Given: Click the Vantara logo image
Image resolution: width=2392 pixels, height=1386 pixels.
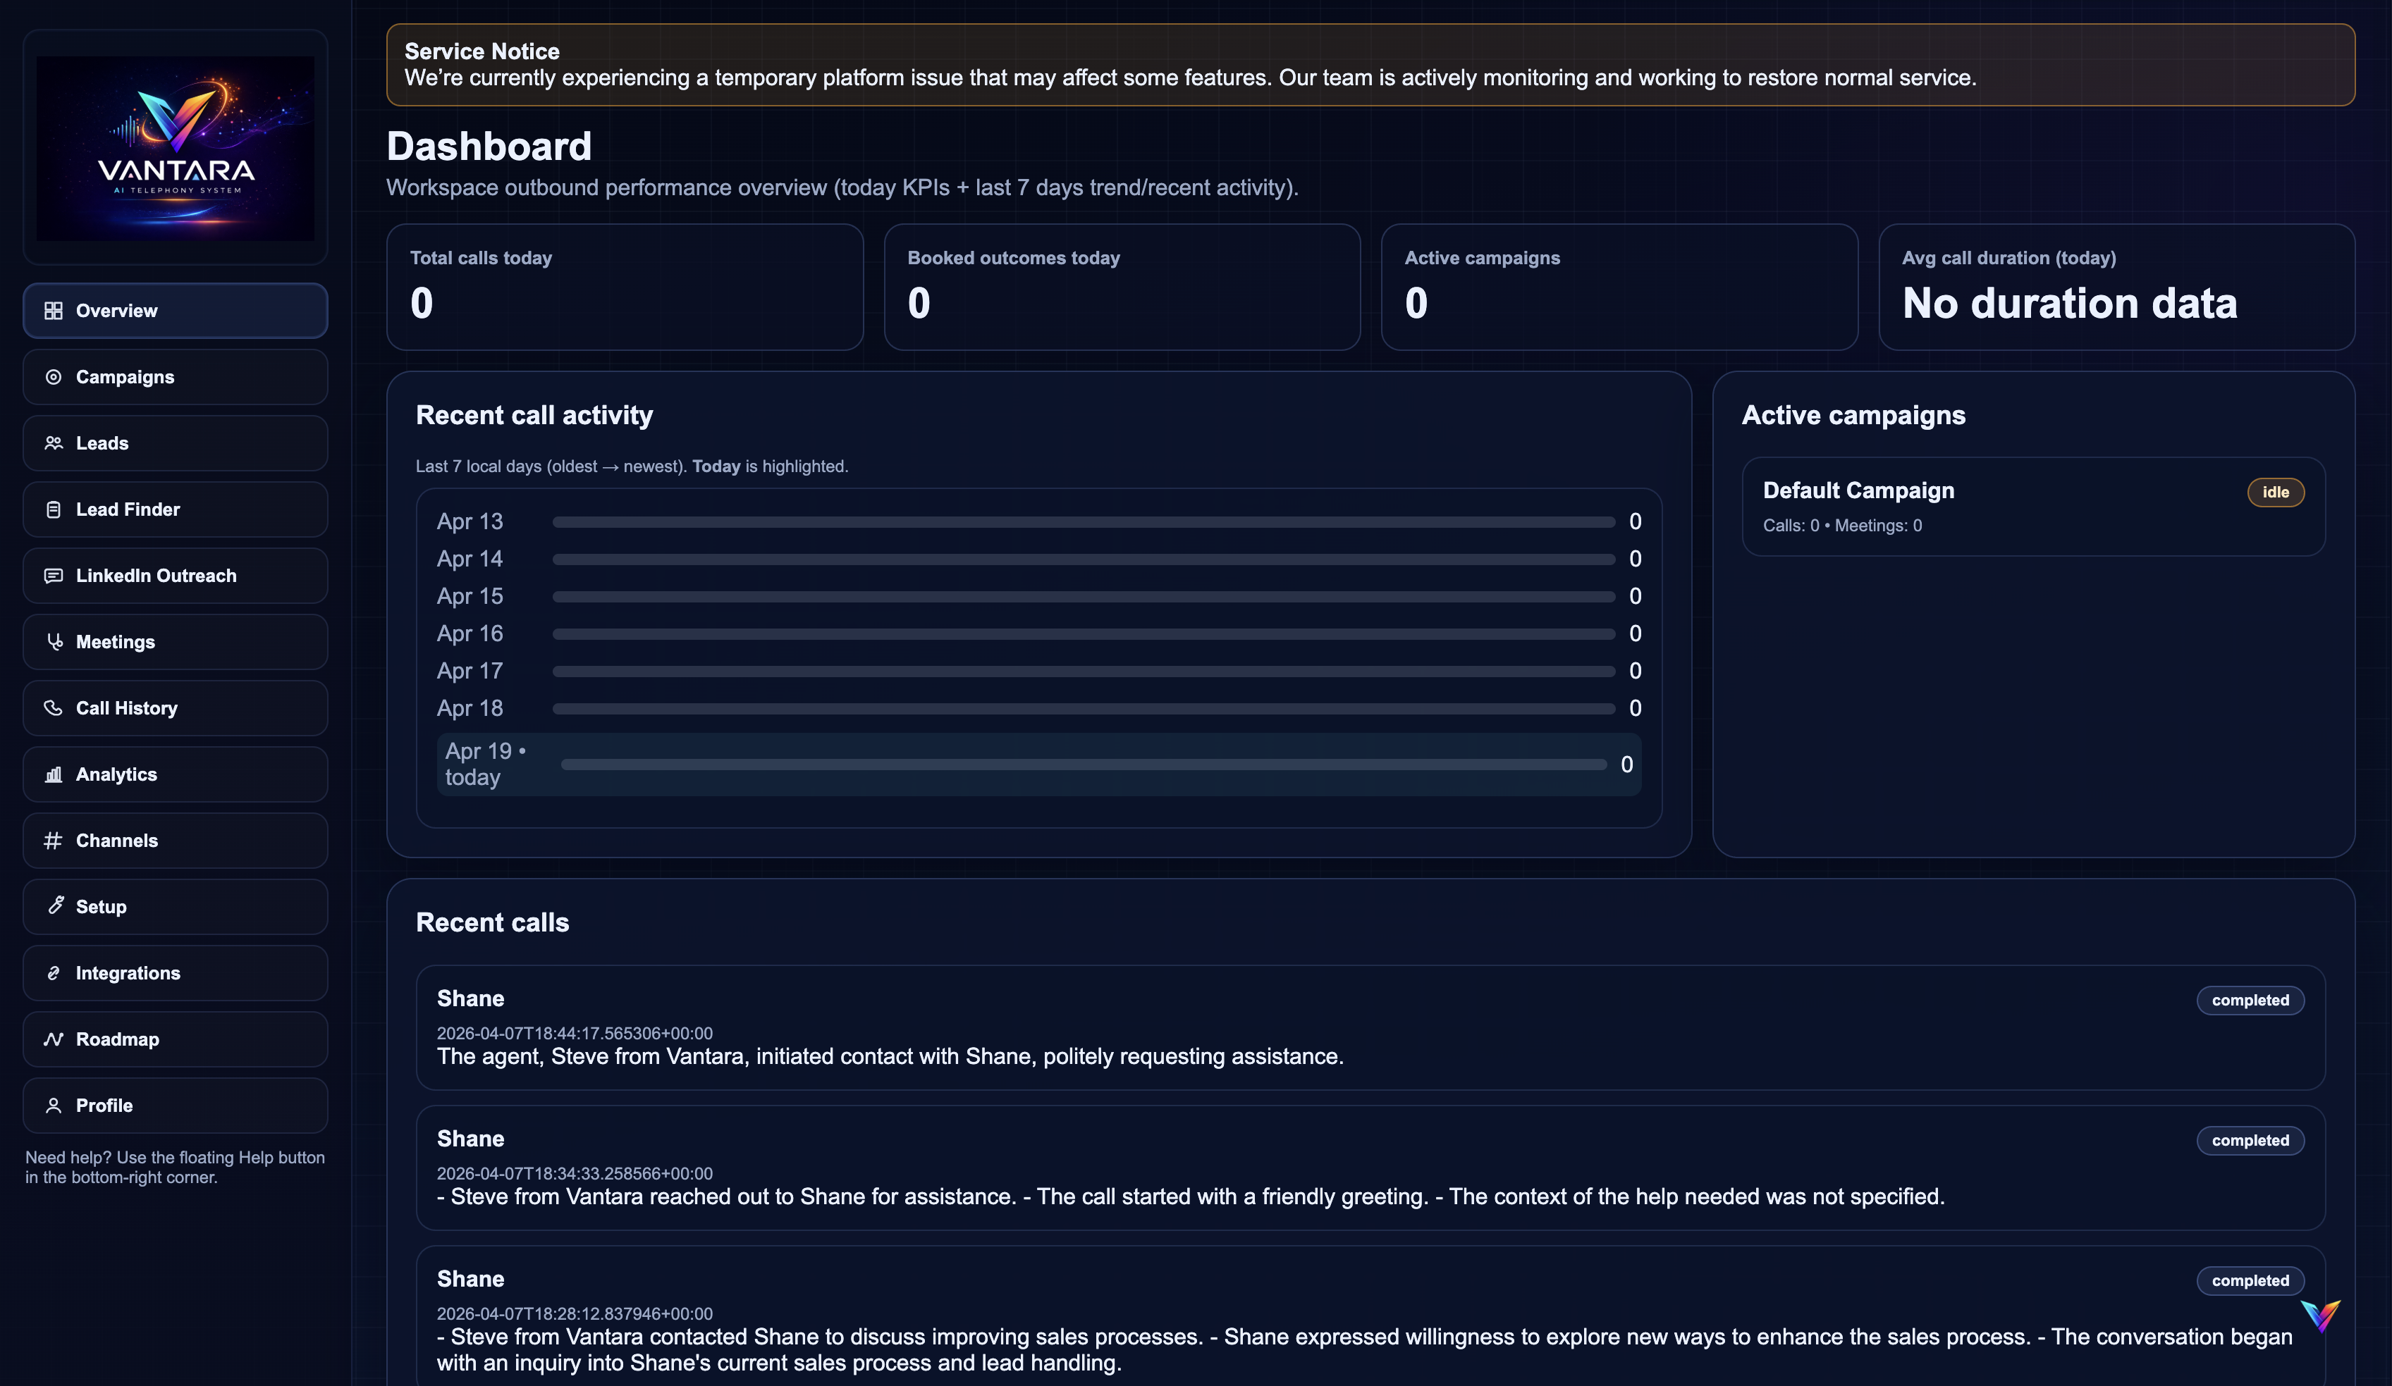Looking at the screenshot, I should (x=176, y=148).
